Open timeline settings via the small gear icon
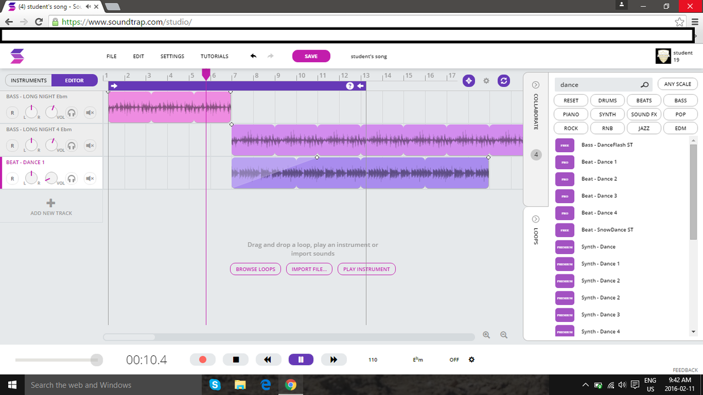This screenshot has width=703, height=395. point(486,81)
